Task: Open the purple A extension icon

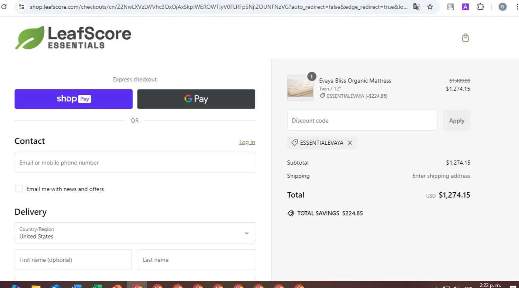Action: (x=465, y=7)
